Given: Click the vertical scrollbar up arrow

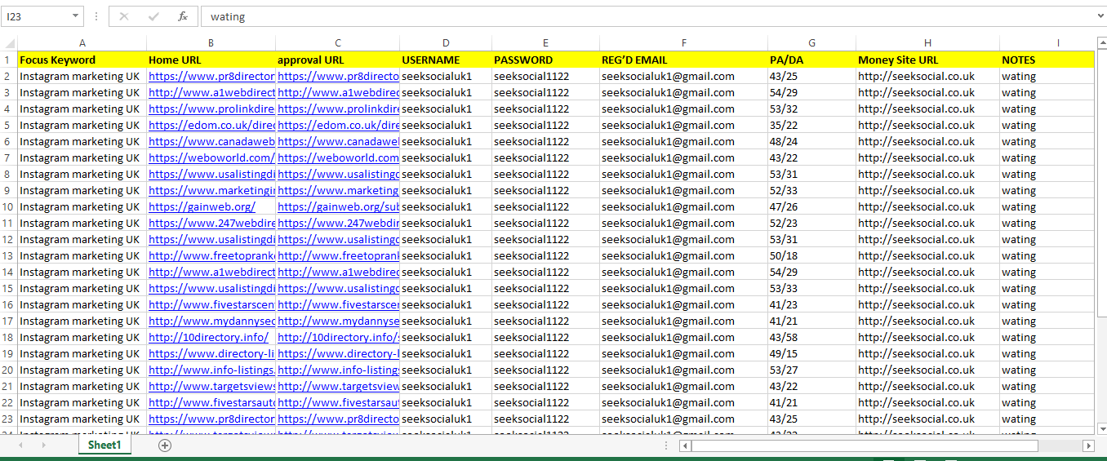Looking at the screenshot, I should tap(1100, 42).
